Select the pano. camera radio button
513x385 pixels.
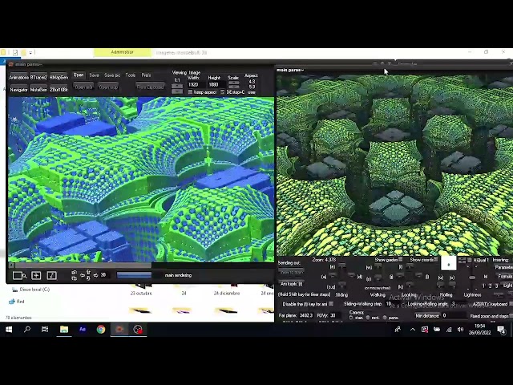click(385, 318)
